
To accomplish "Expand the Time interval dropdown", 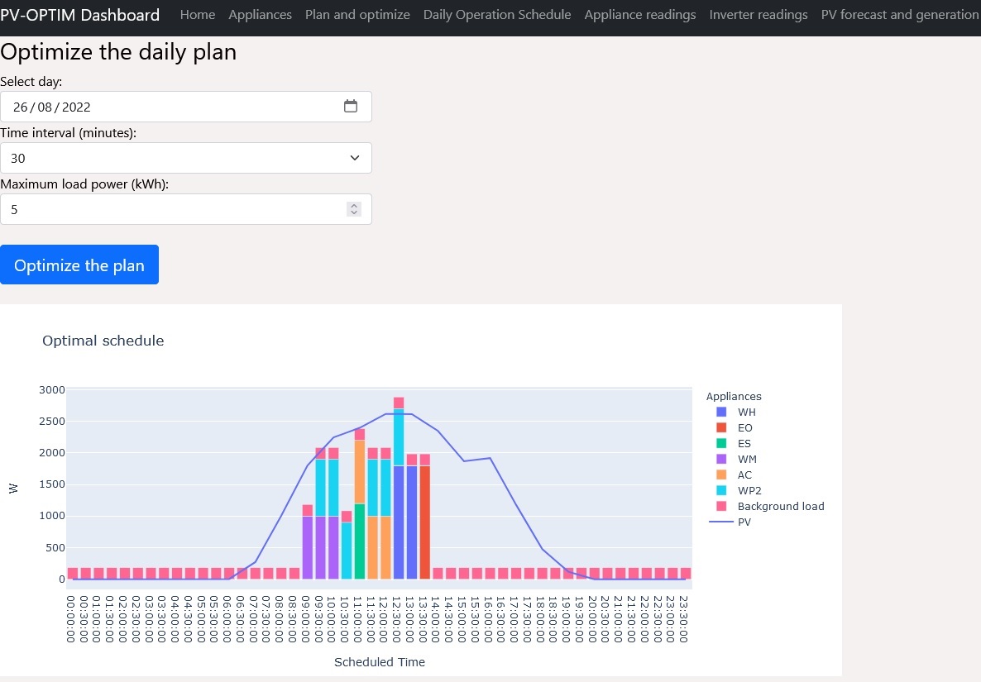I will (x=186, y=158).
